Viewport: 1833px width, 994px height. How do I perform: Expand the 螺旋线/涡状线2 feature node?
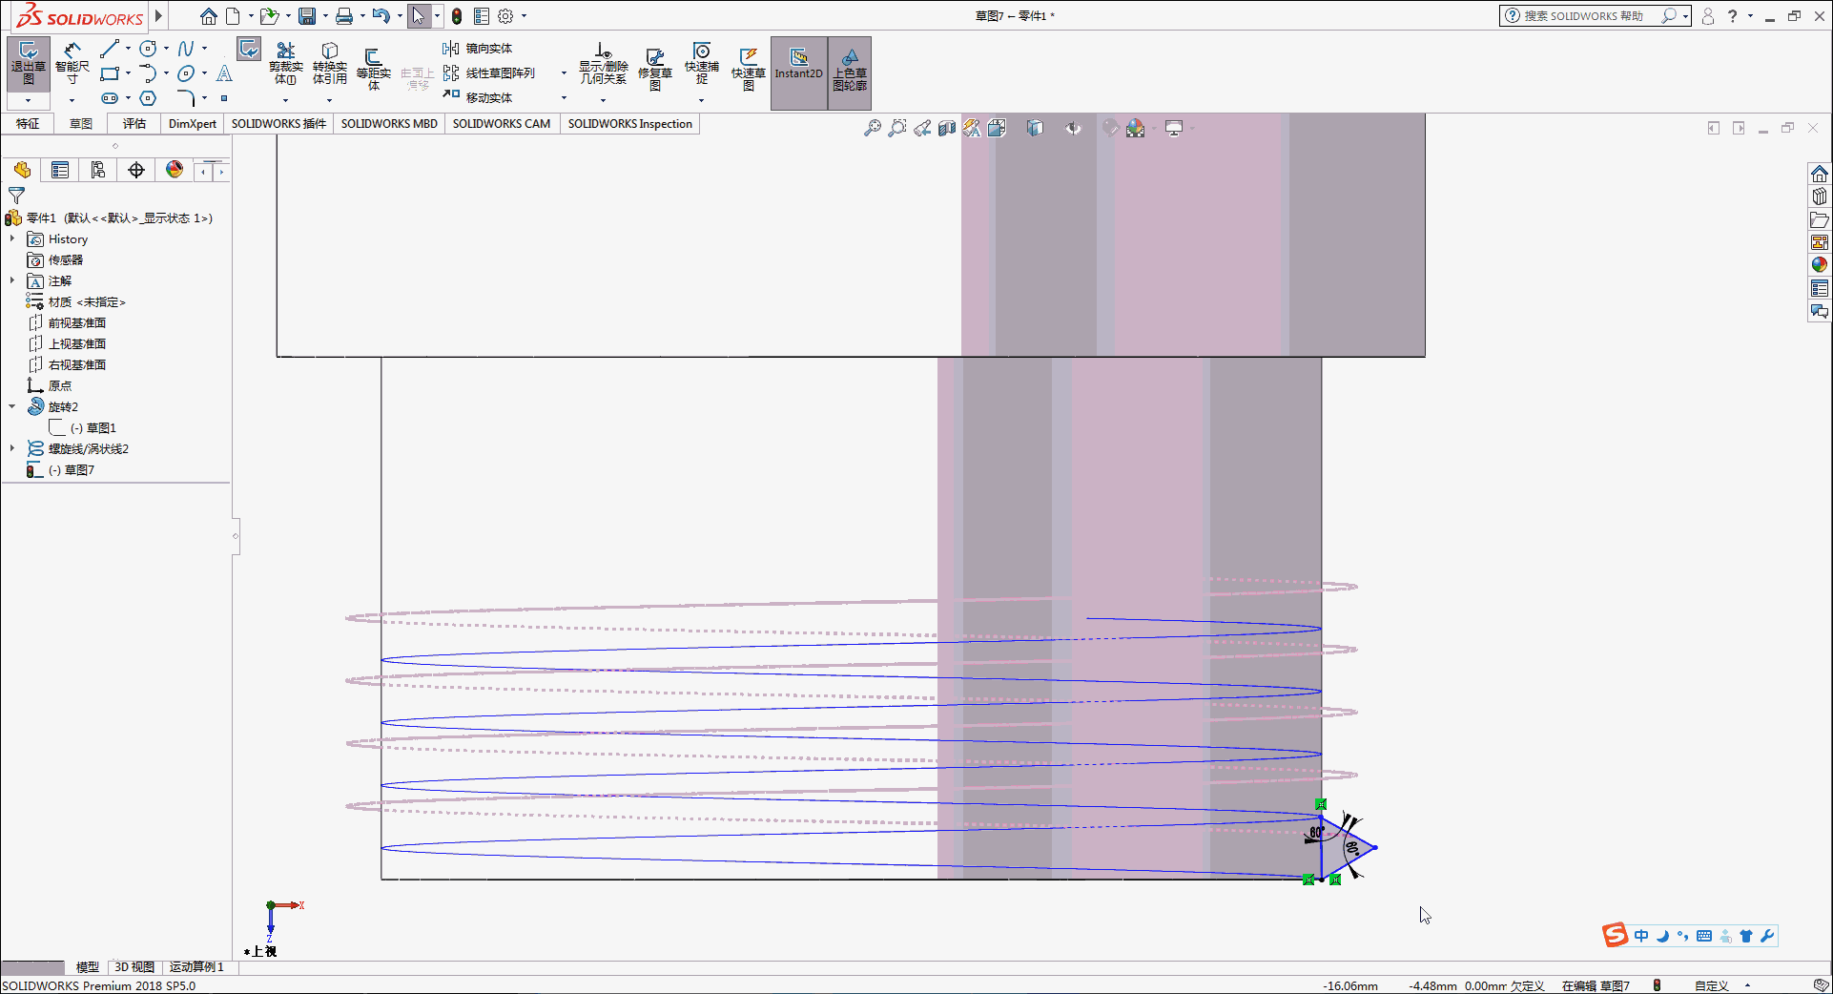click(x=12, y=449)
